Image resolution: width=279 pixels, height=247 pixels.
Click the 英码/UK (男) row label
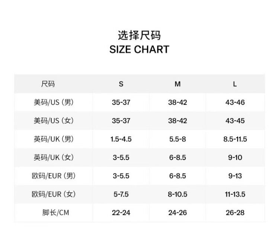(54, 139)
